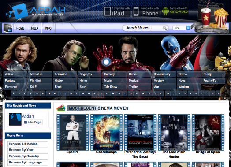Open the Spectre movie poster
Viewport: 231px width, 167px height.
[73, 132]
